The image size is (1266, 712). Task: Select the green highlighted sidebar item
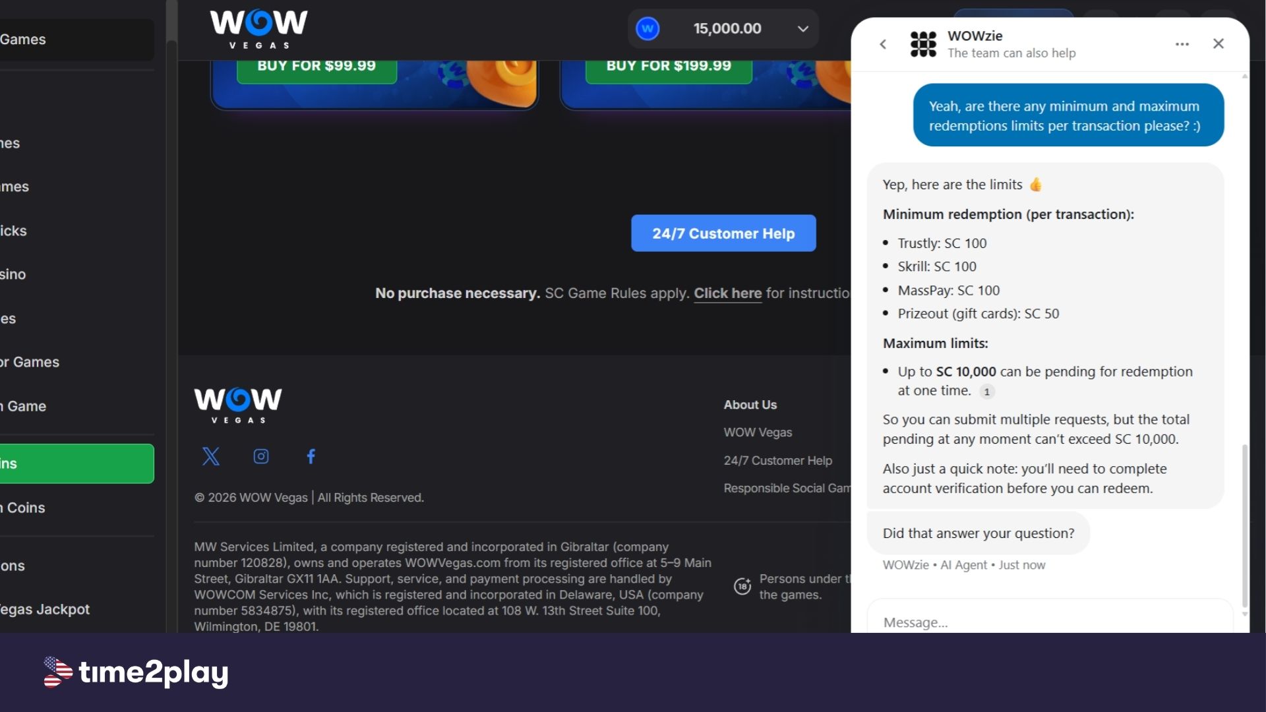click(x=77, y=463)
